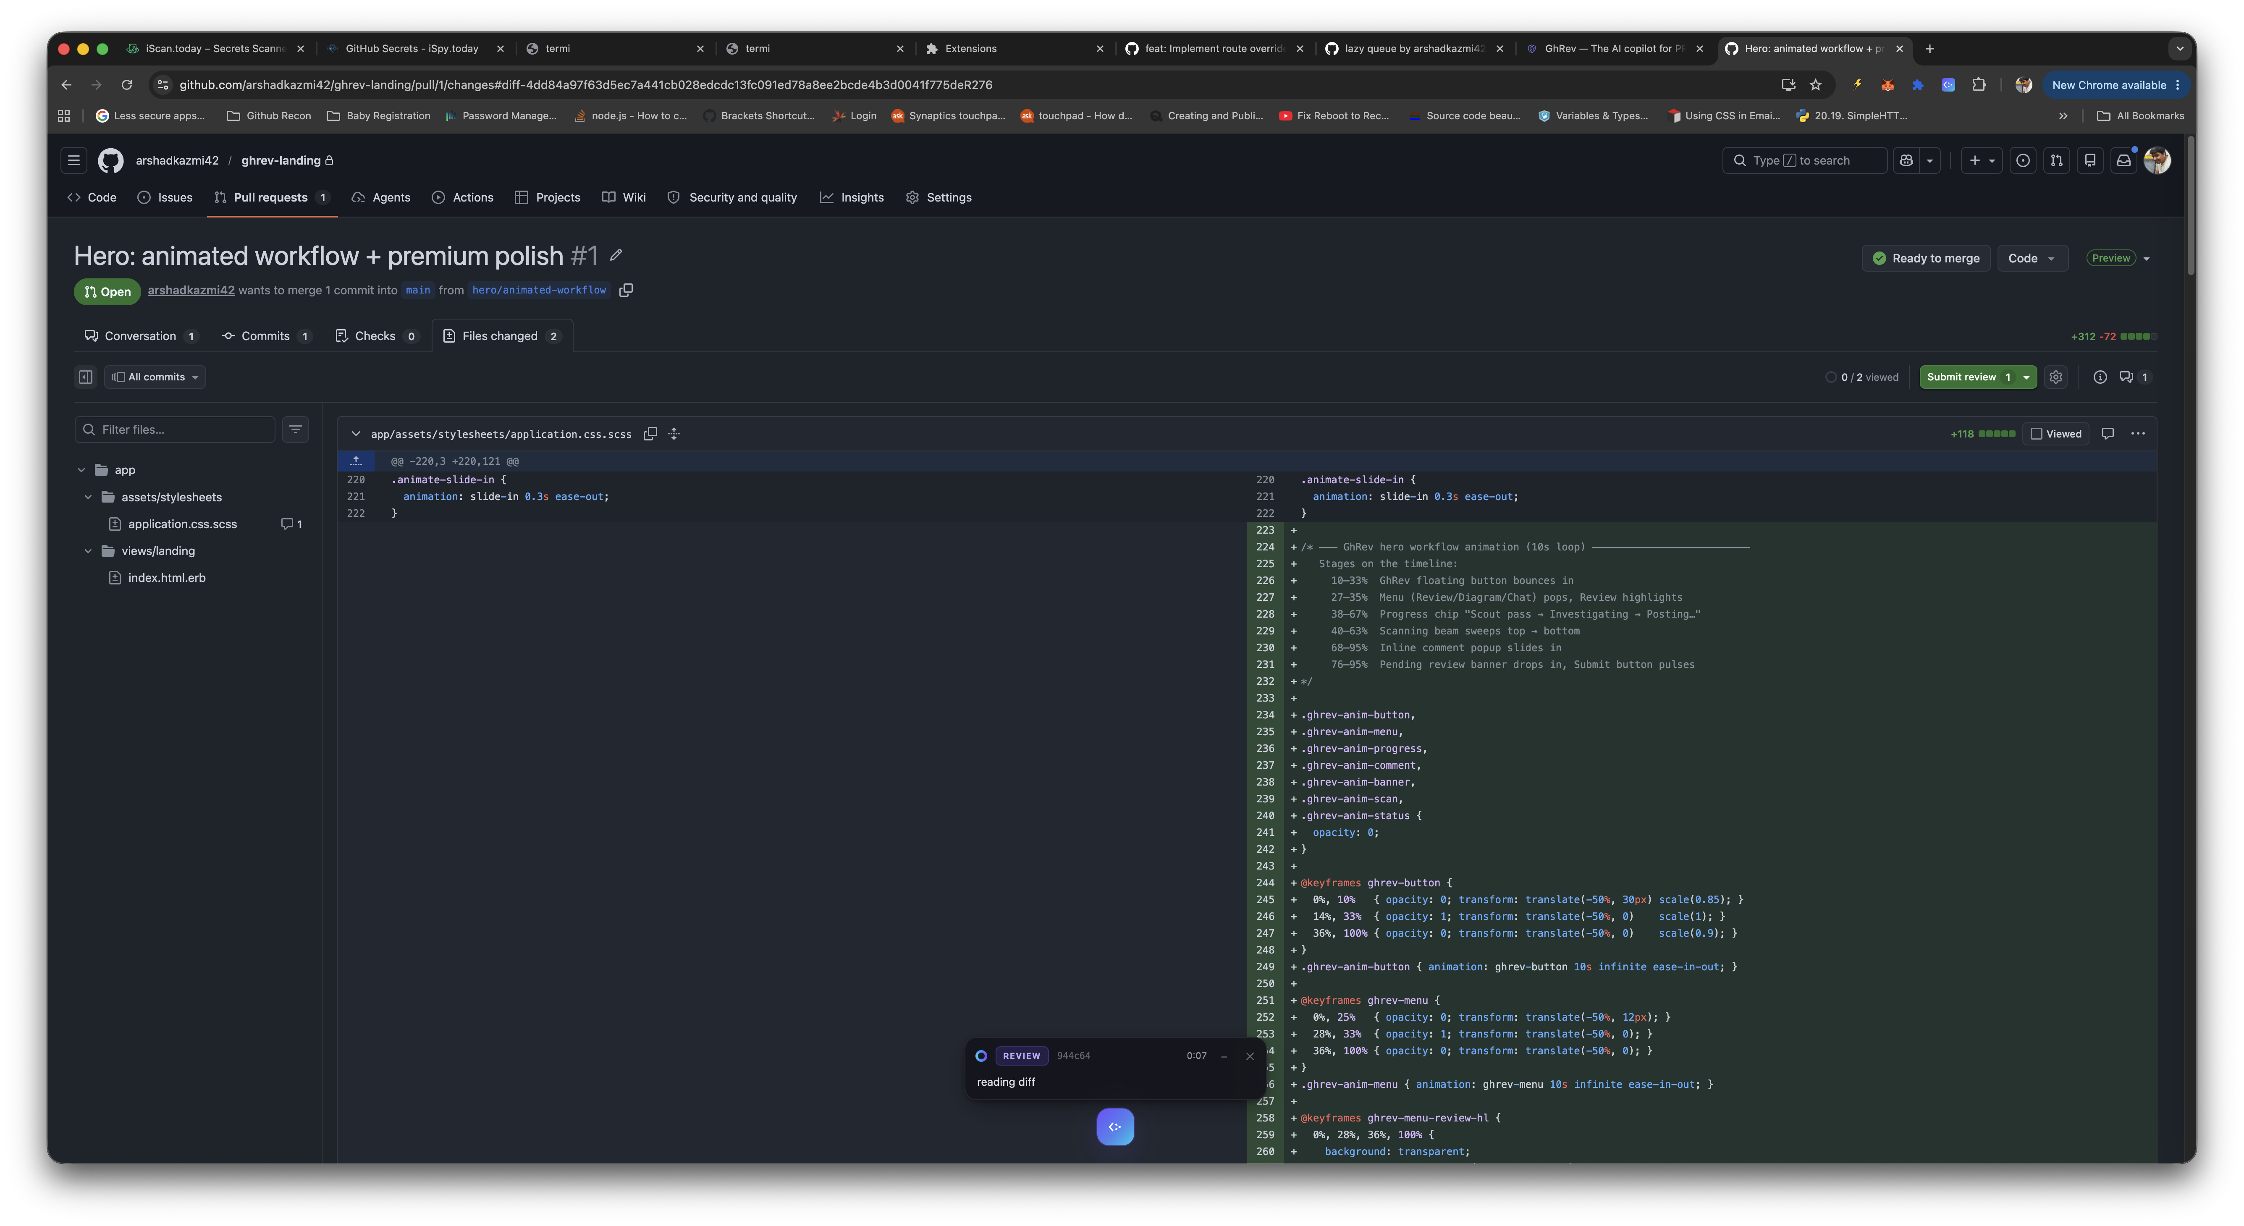Click the Ready to merge button
2244x1226 pixels.
point(1926,259)
